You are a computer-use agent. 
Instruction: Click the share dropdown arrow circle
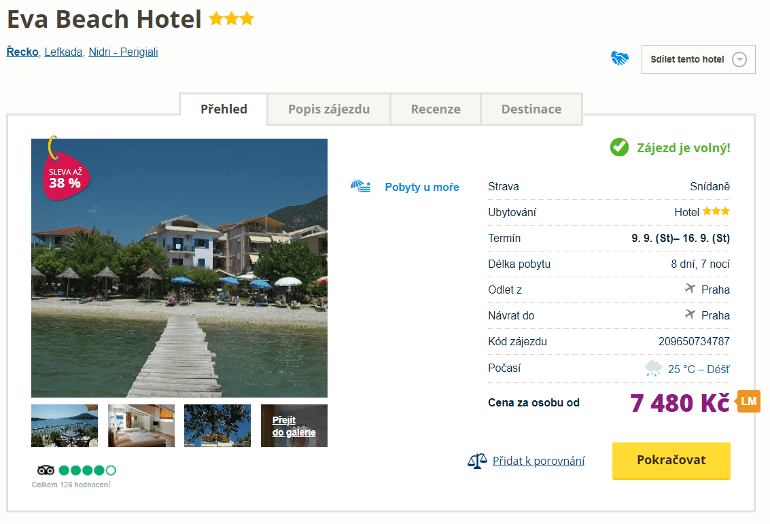(739, 60)
